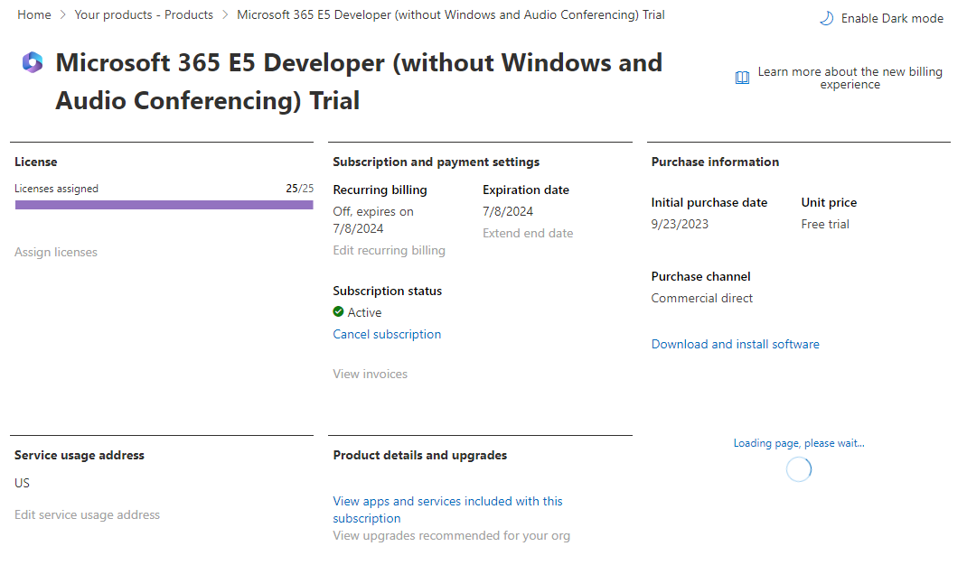Click the 25/25 licenses count
Screen dimensions: 967x574
click(x=300, y=189)
